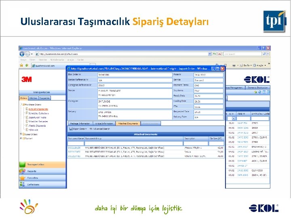This screenshot has height=218, width=291.
Task: Click the Document Name filter box
Action: [76, 143]
